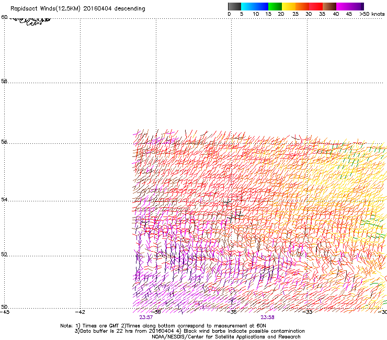
Task: Click the latitude label '58'
Action: [x=4, y=81]
